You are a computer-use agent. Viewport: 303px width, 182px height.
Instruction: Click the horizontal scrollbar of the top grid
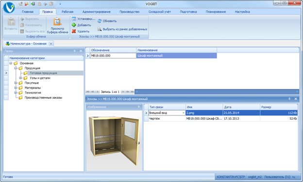tap(217, 91)
